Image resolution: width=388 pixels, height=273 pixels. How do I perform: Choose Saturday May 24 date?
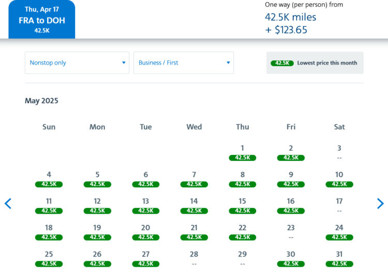pyautogui.click(x=339, y=232)
